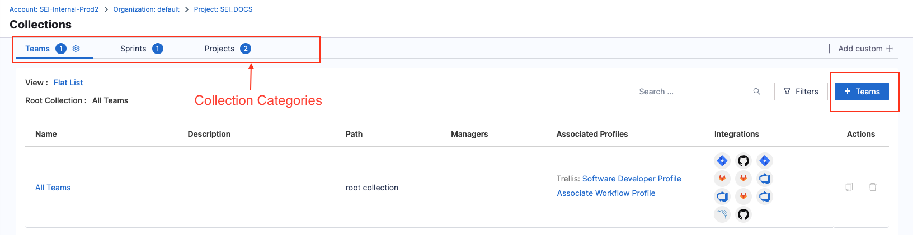Go to the Organization: default breadcrumb

click(x=146, y=9)
